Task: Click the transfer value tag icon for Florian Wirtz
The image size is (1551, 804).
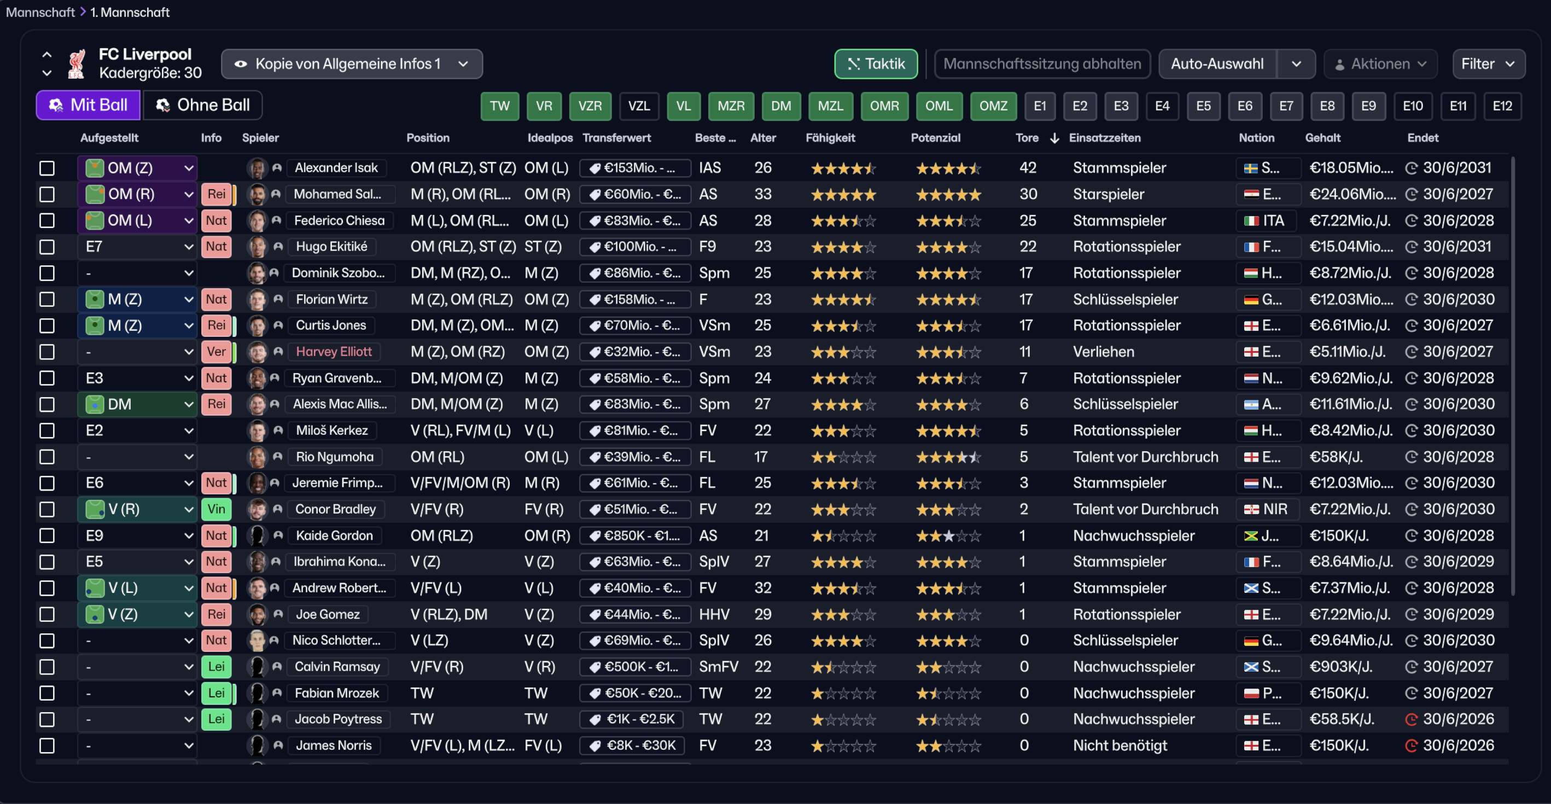Action: click(x=595, y=299)
